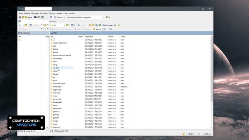Open the Uzak menu
The width and height of the screenshot is (249, 140).
coord(65,13)
